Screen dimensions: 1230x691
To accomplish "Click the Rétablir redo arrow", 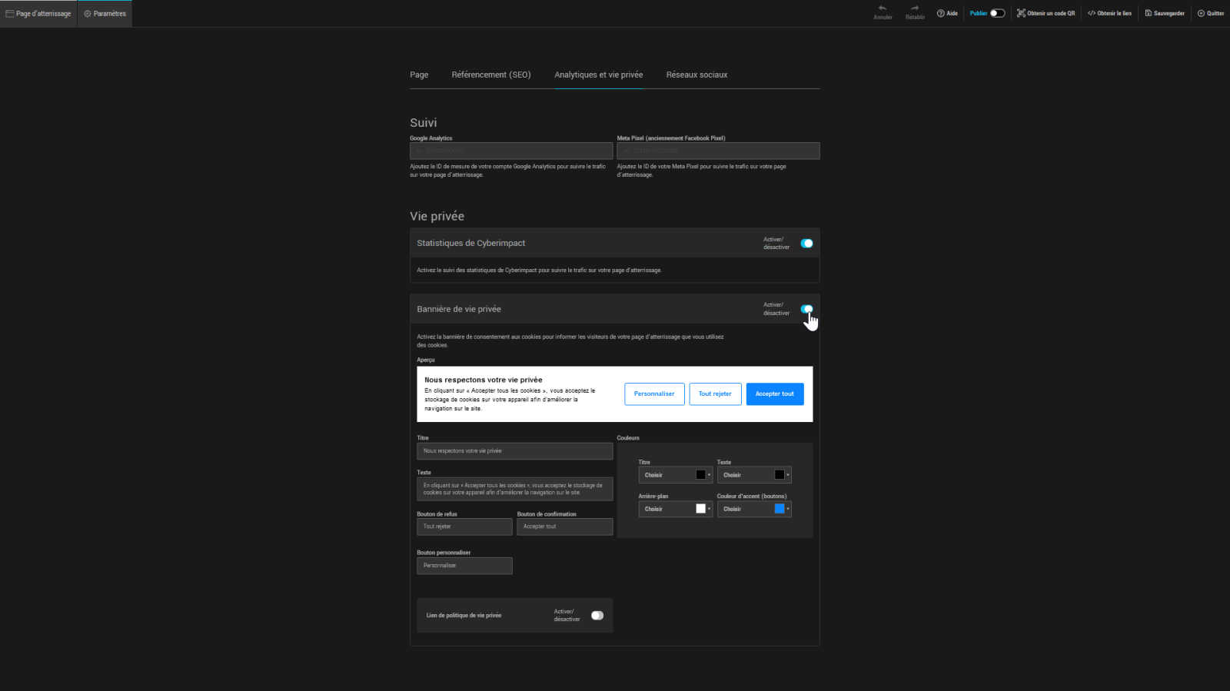I will click(915, 8).
